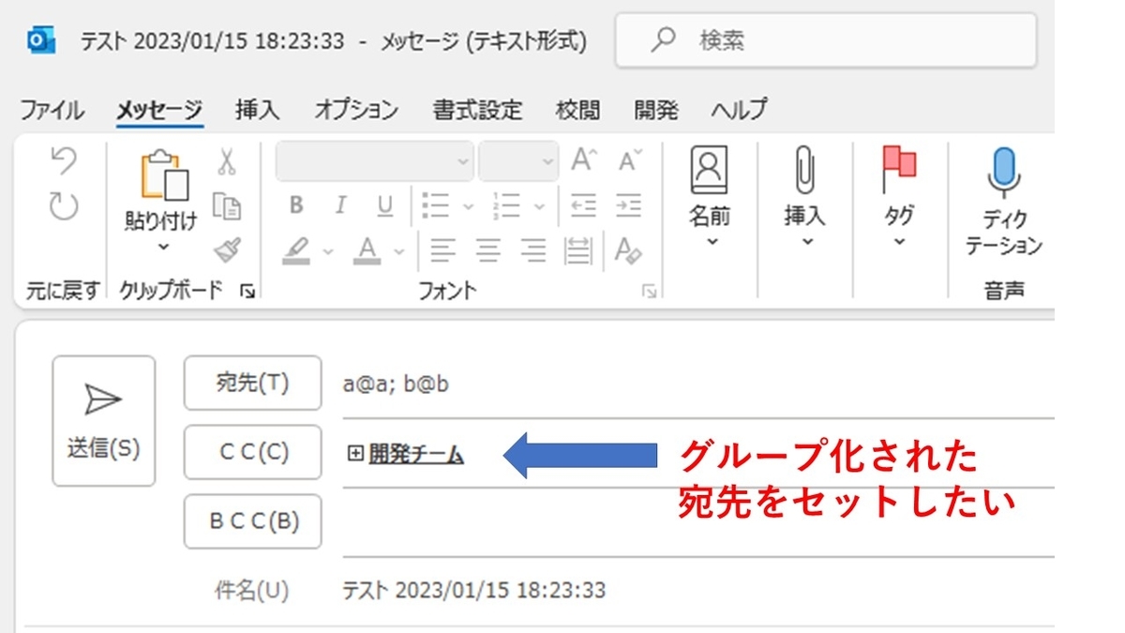The width and height of the screenshot is (1125, 633).
Task: Select the text highlight color swatch
Action: 296,252
